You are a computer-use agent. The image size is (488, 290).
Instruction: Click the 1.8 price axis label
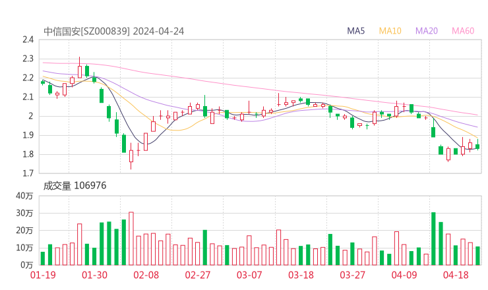[28, 154]
